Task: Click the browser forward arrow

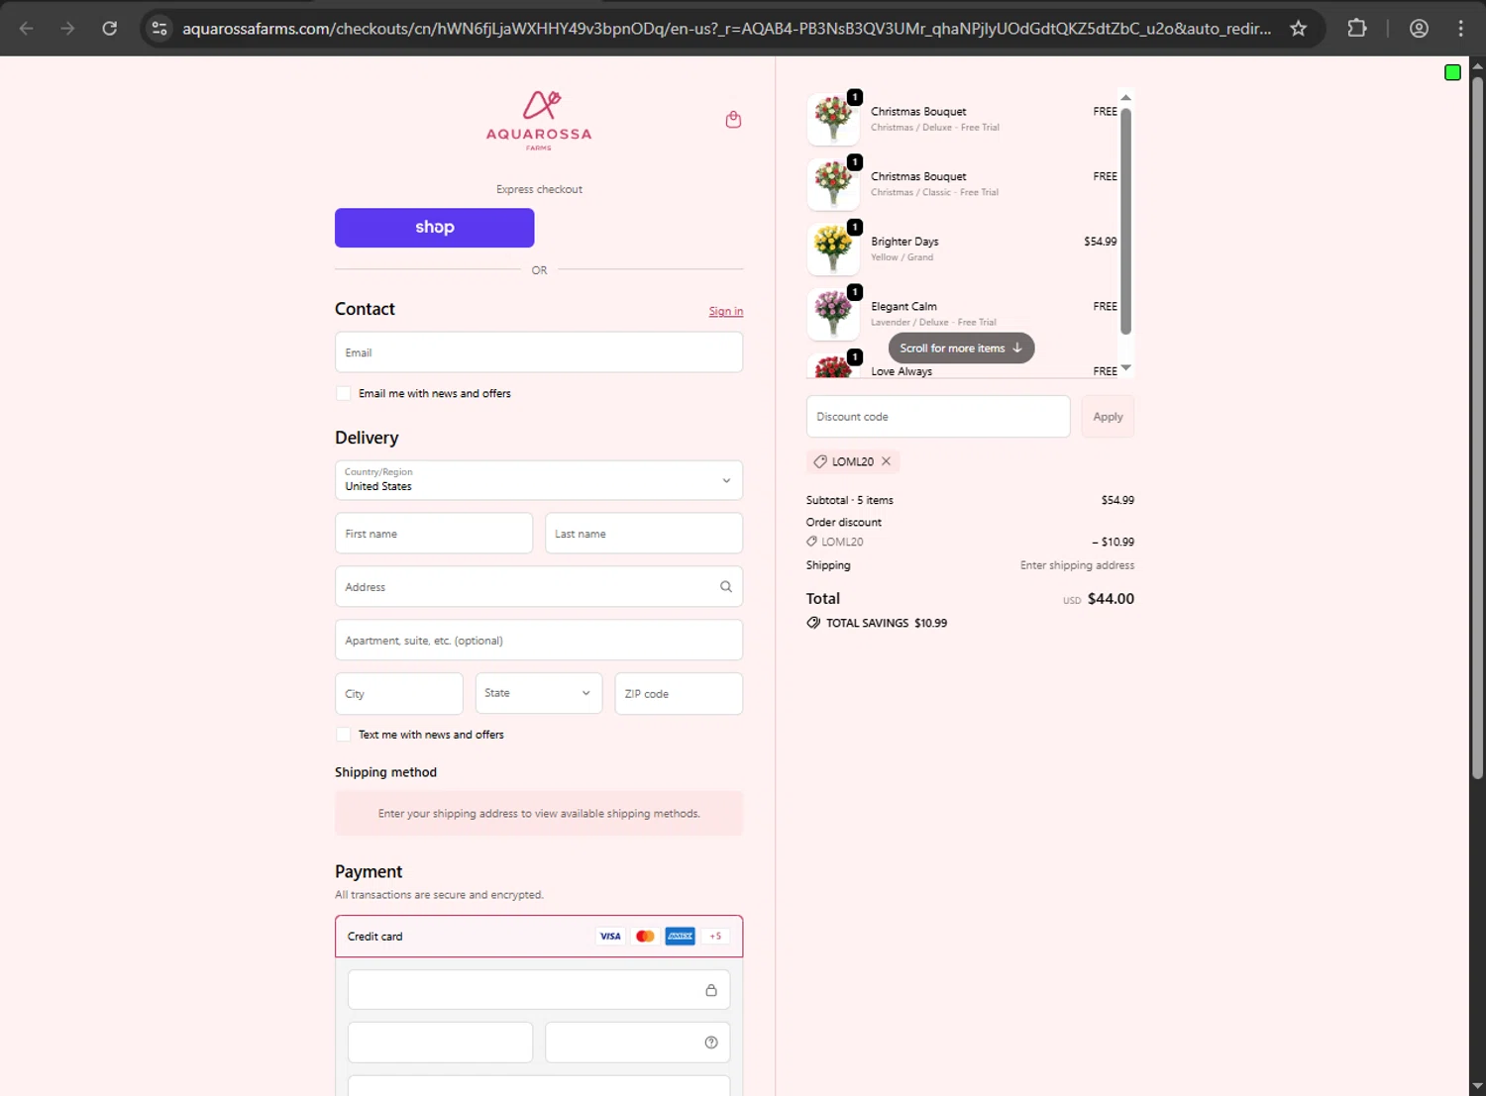Action: tap(67, 28)
